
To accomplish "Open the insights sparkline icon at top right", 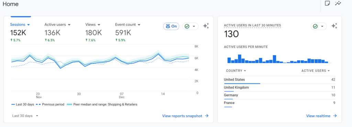I will coord(338,3).
